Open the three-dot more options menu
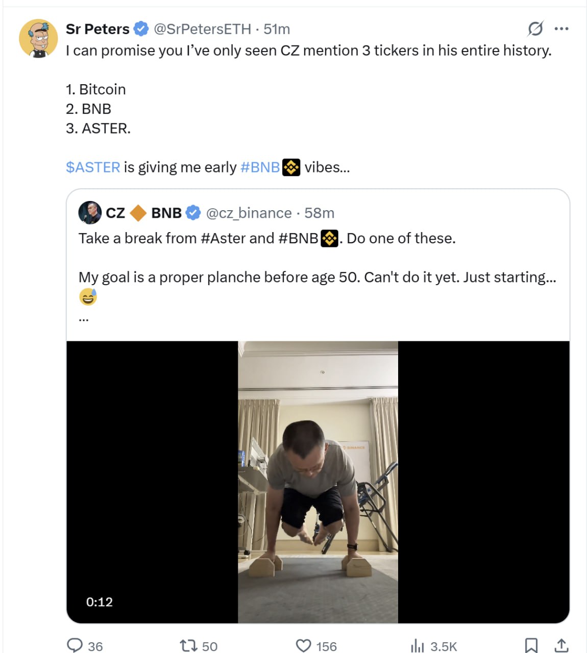The image size is (587, 653). point(561,29)
